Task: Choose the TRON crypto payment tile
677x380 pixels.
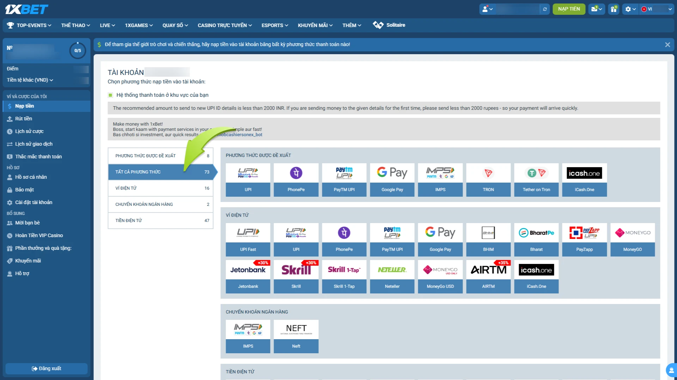Action: coord(488,180)
